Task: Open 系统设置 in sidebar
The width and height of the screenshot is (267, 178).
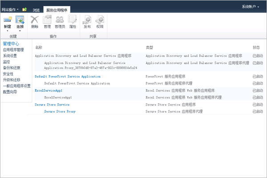Action: pyautogui.click(x=10, y=56)
